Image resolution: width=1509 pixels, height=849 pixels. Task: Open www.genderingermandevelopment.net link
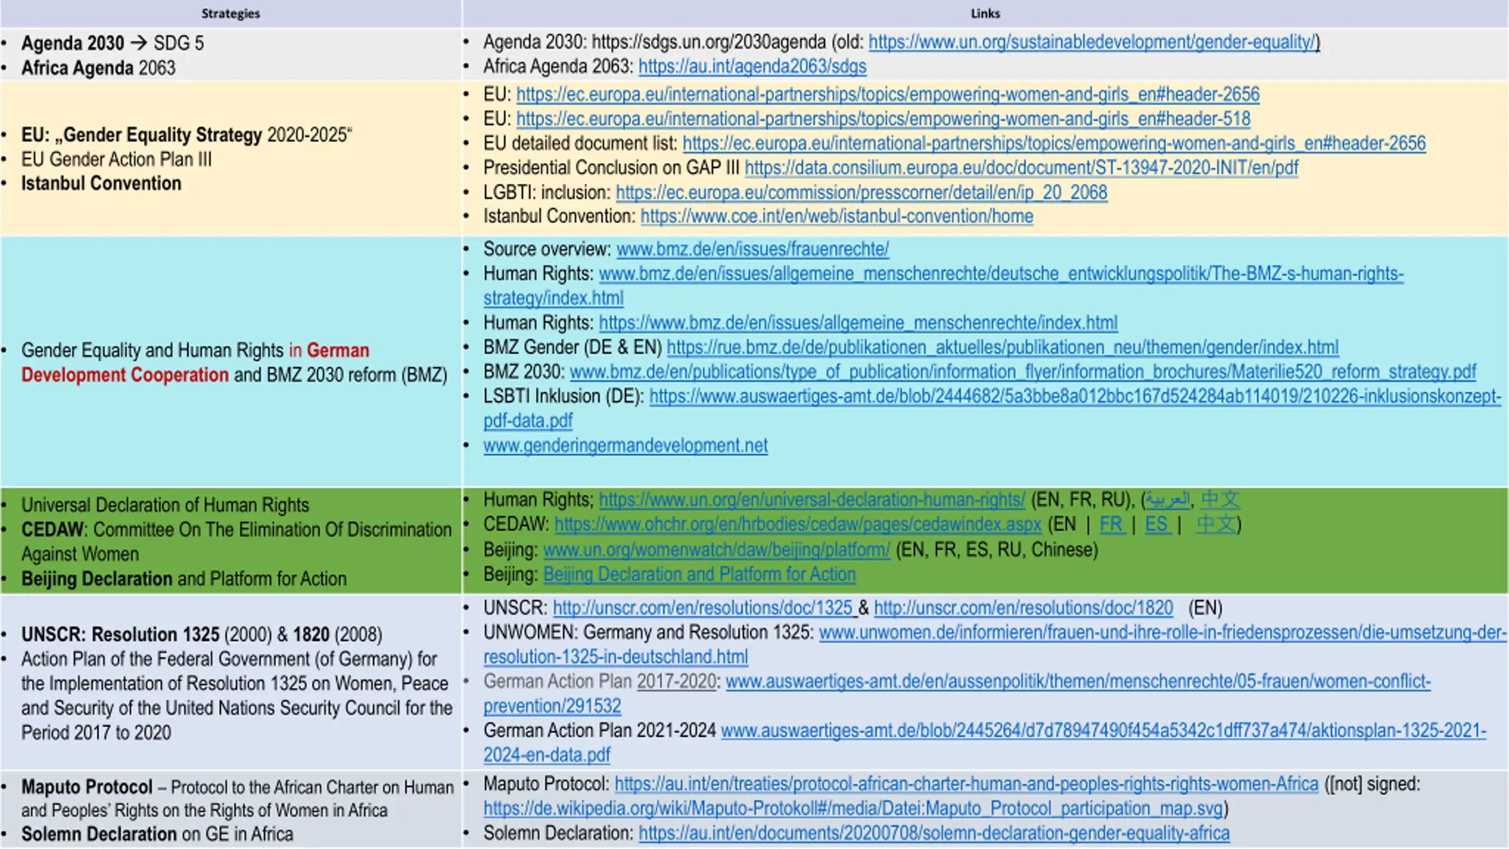click(625, 446)
